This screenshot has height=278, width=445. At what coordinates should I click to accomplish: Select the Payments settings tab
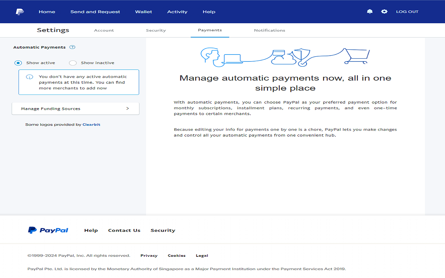(210, 30)
